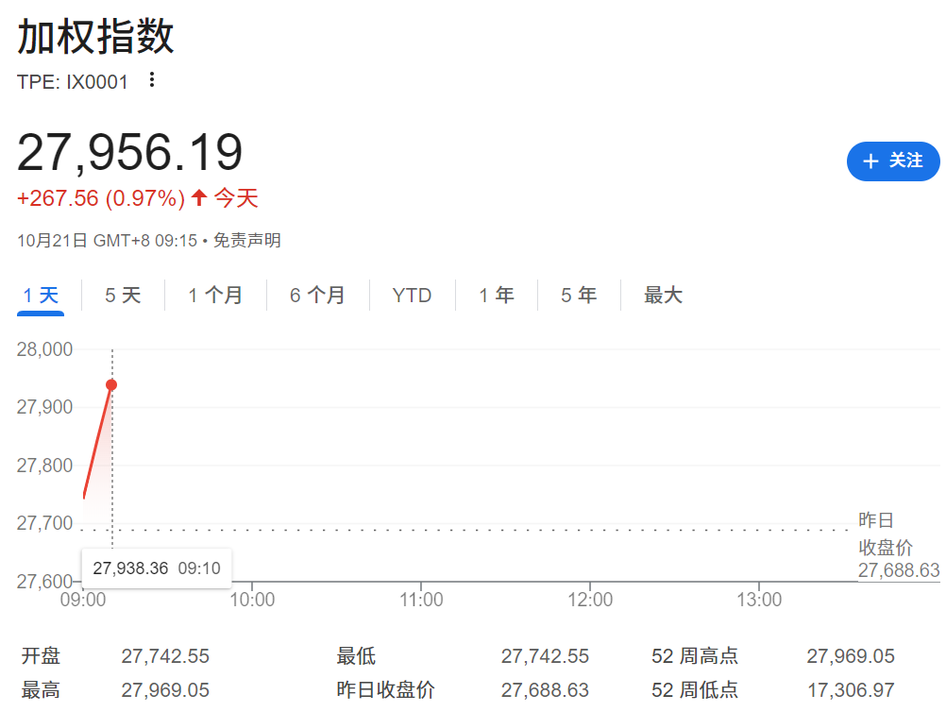Switch chart to YTD range
The width and height of the screenshot is (946, 712).
click(x=412, y=296)
